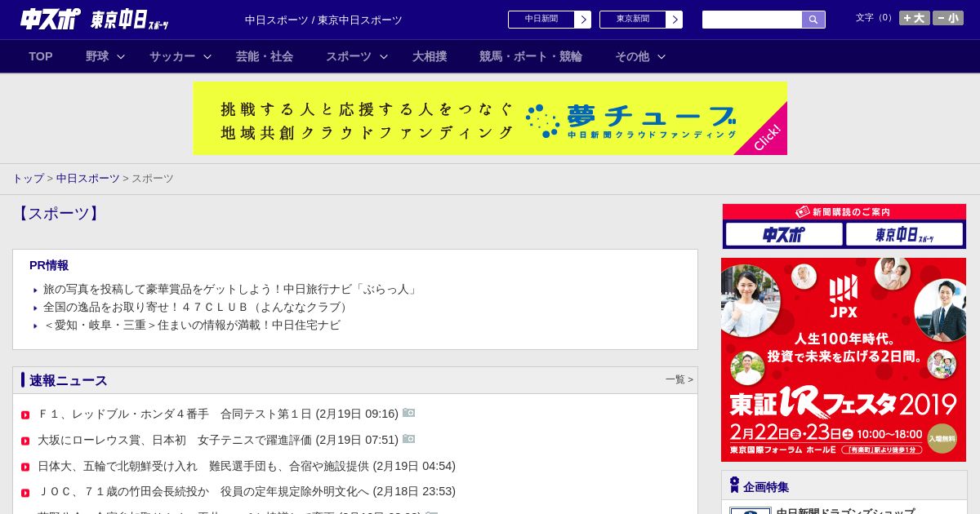Click red bullet icon for Ｆ１ article
The height and width of the screenshot is (514, 980).
[x=25, y=415]
